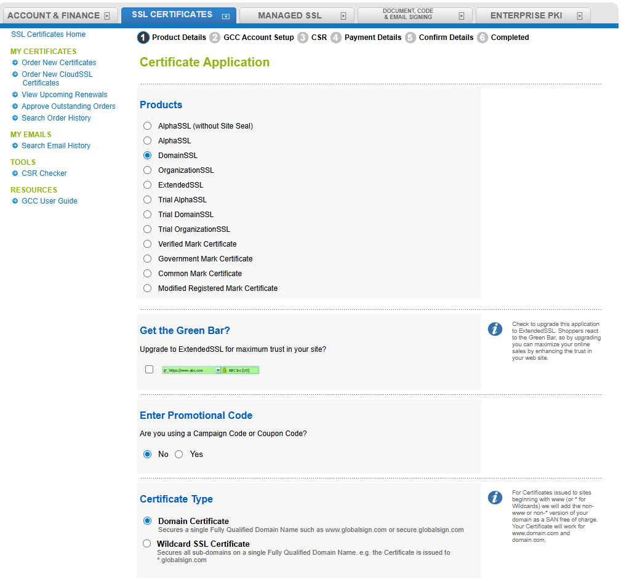
Task: Click the bullet arrow icon beside CSR Checker
Action: point(15,173)
